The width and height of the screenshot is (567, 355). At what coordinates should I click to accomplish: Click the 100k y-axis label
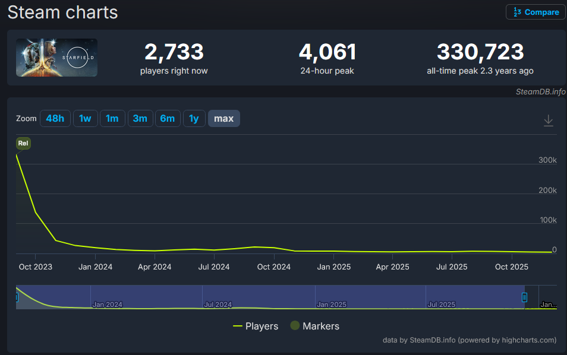pos(548,220)
